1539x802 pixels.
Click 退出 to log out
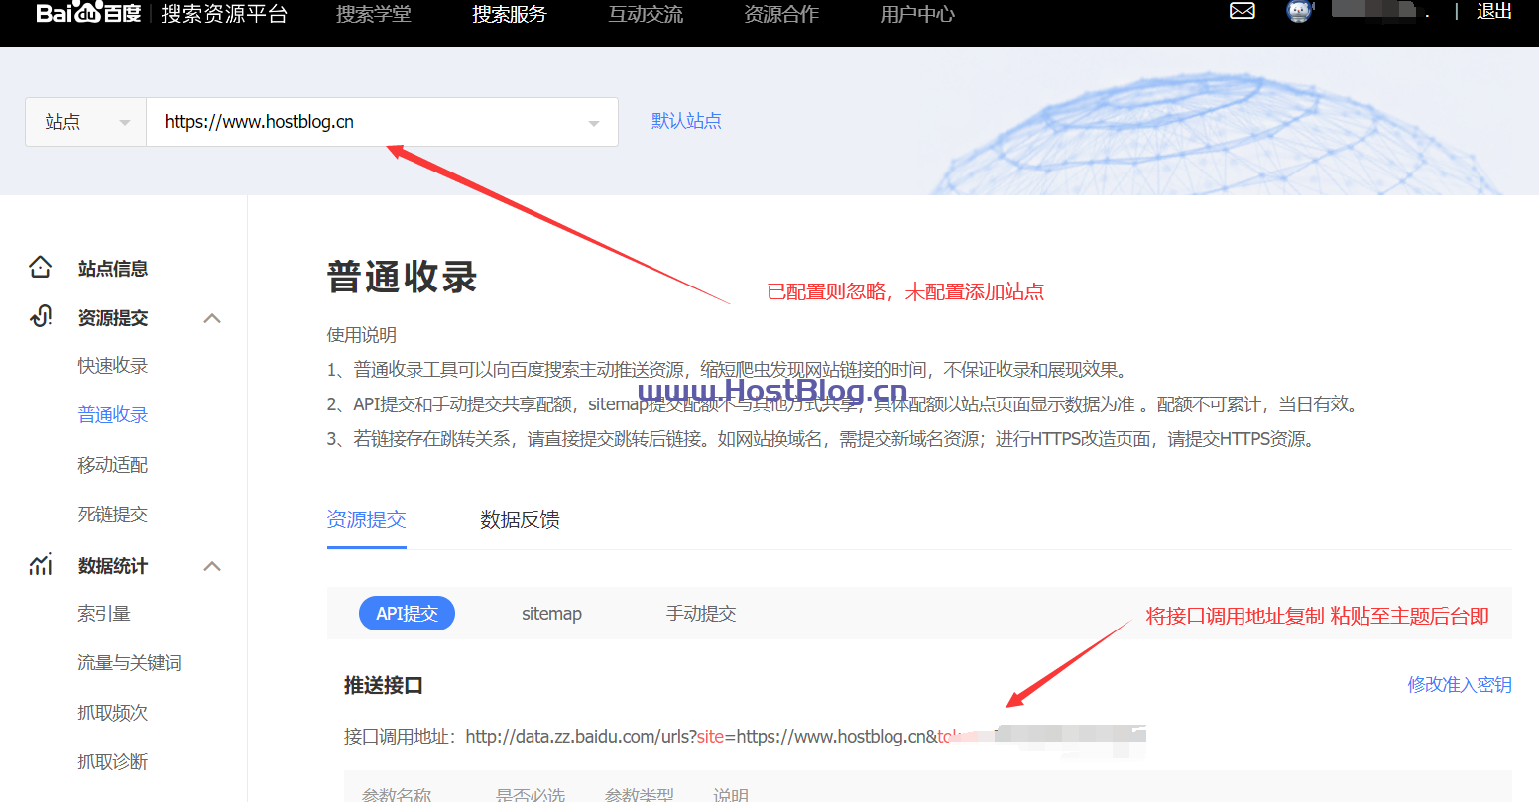point(1493,12)
